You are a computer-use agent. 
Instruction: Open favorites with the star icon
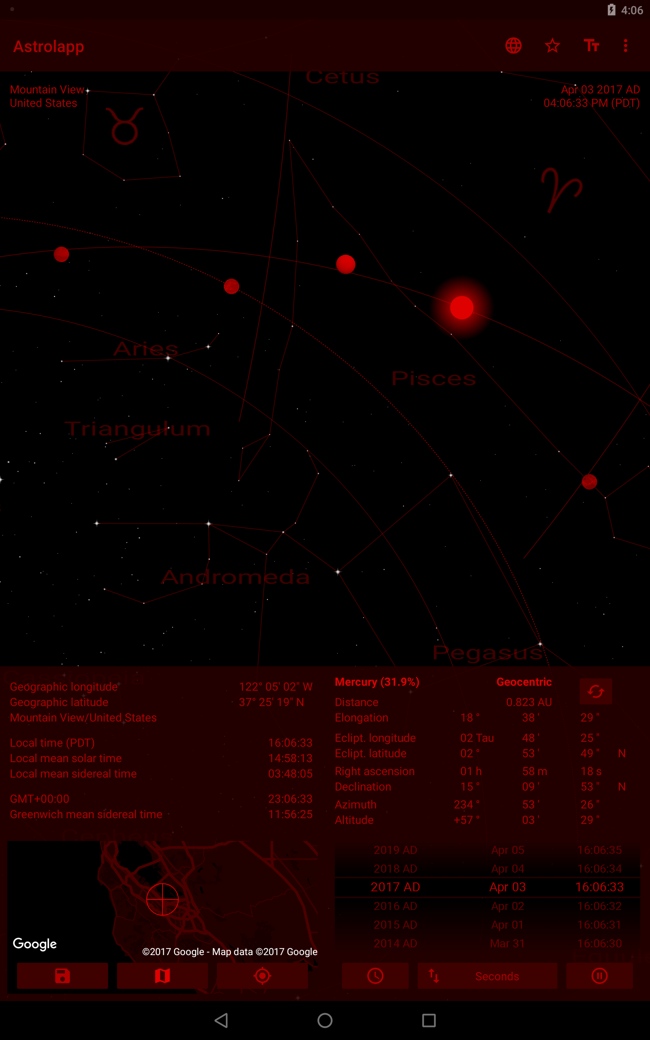point(552,45)
